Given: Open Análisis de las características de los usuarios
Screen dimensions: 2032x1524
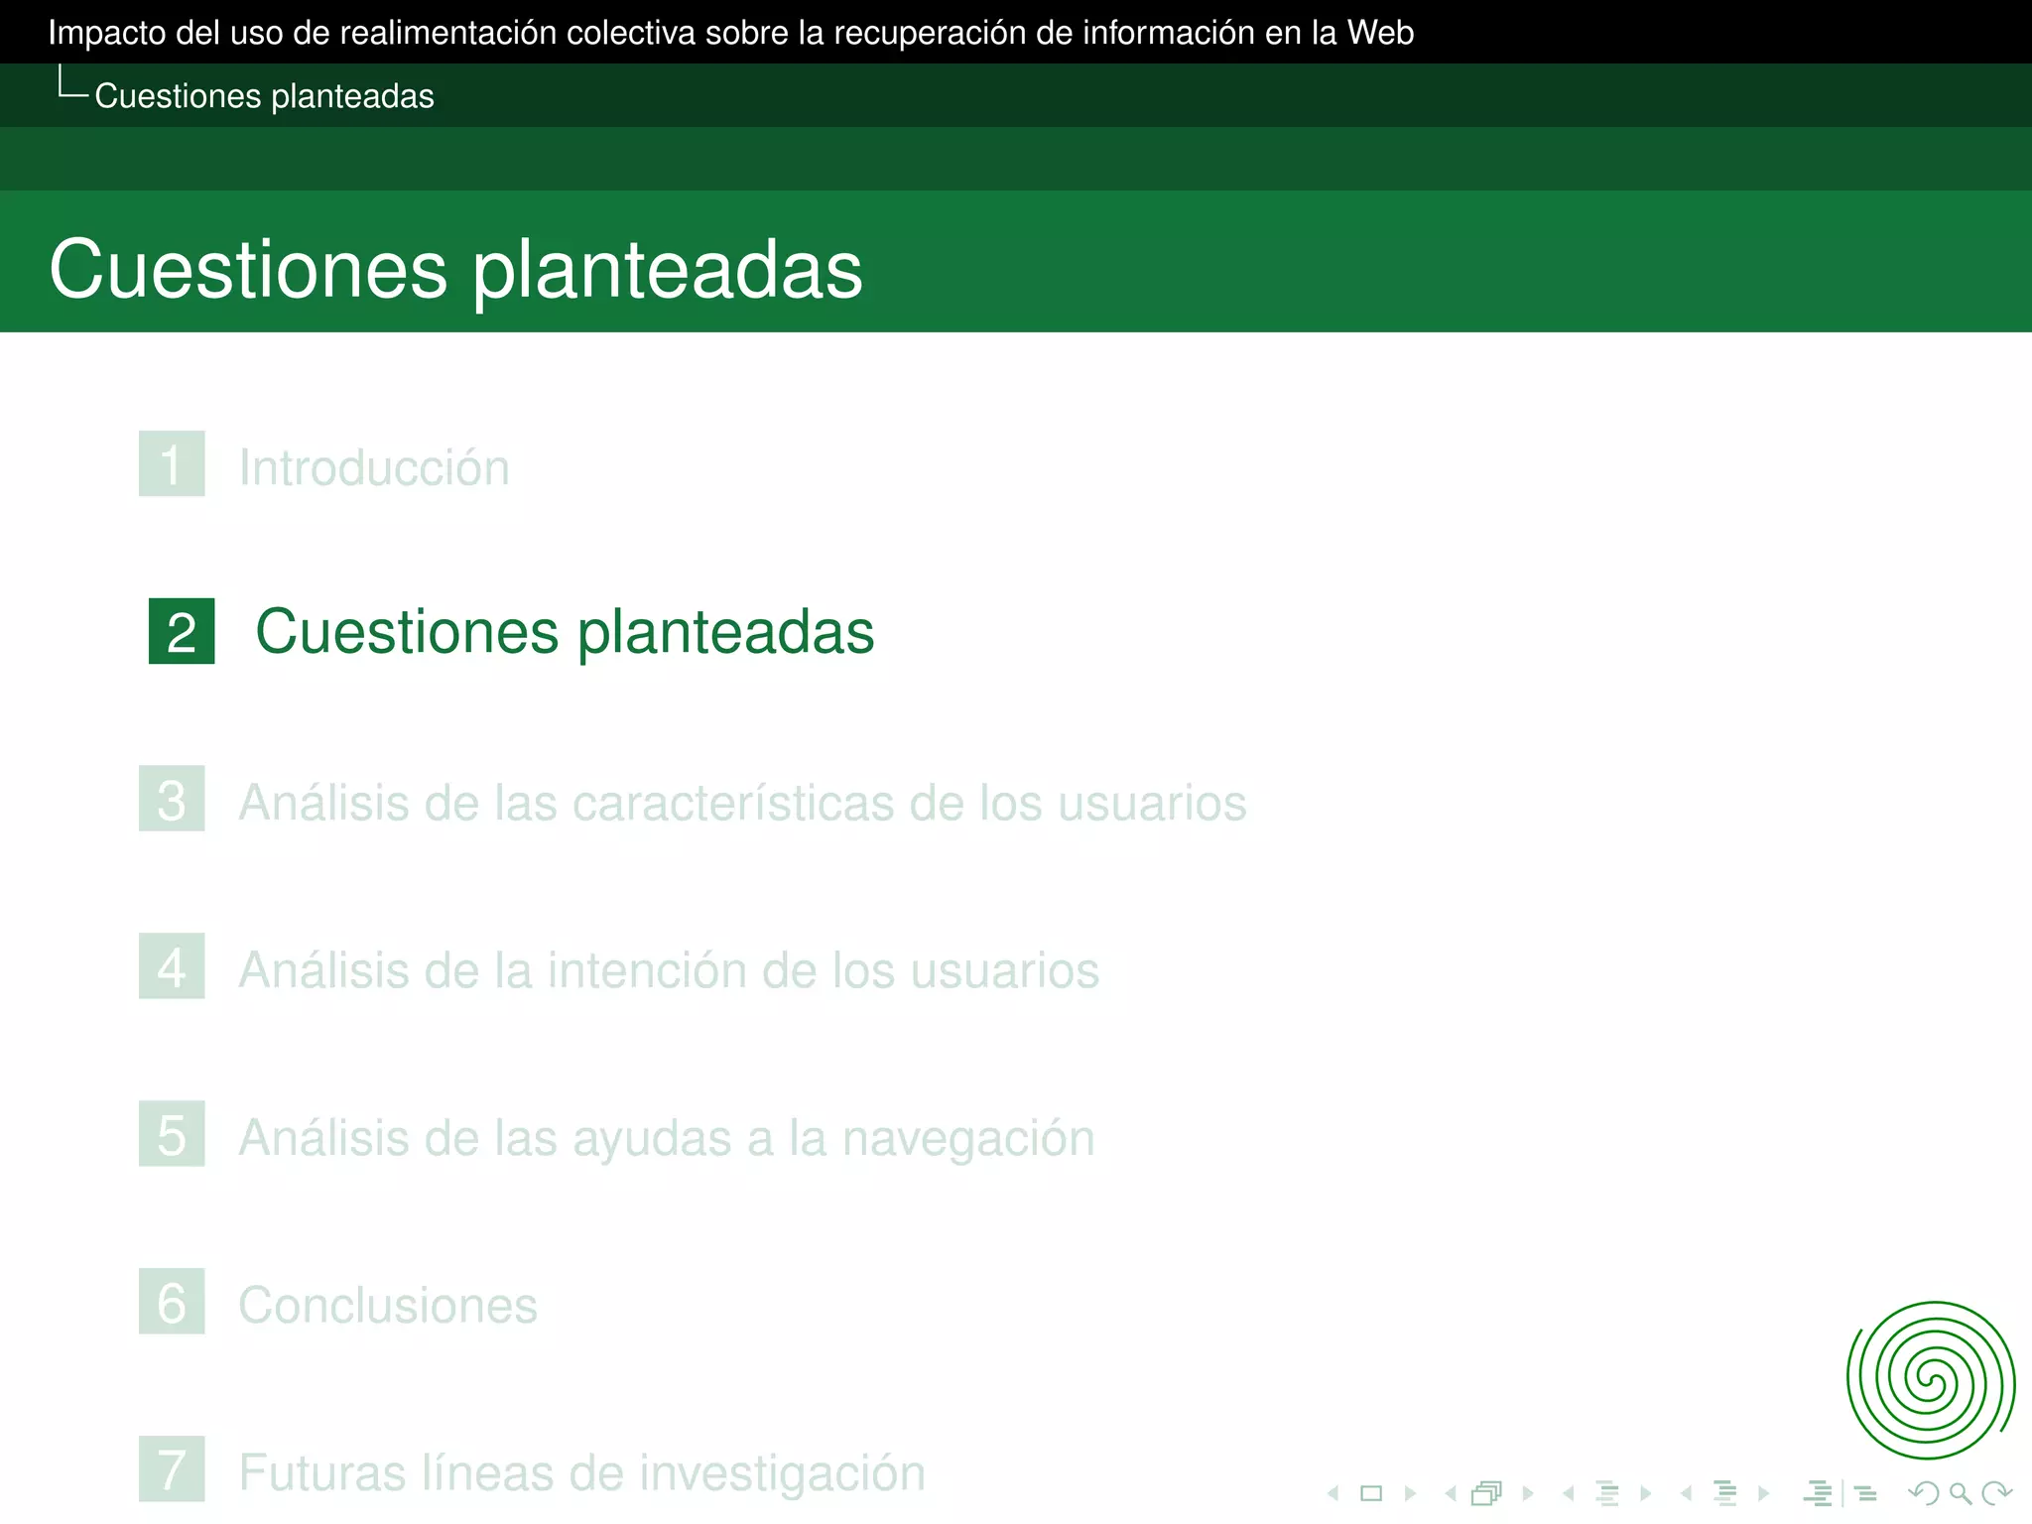Looking at the screenshot, I should 742,803.
